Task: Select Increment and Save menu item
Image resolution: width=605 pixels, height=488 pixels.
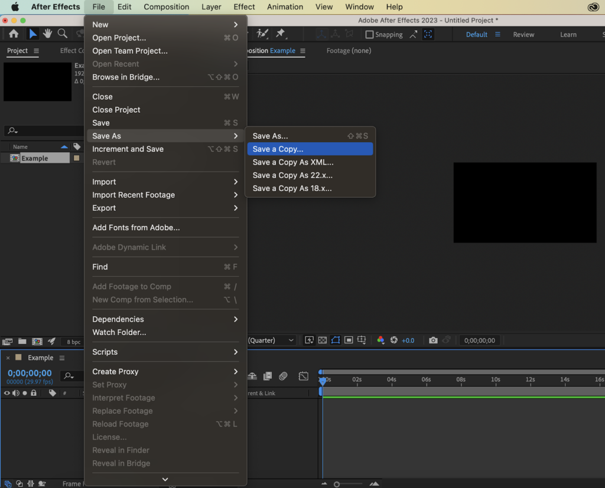Action: [165, 149]
